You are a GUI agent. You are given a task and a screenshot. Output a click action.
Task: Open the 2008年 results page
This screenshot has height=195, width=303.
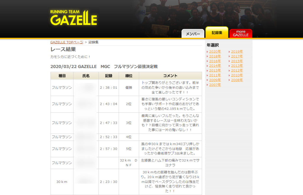tap(237, 80)
